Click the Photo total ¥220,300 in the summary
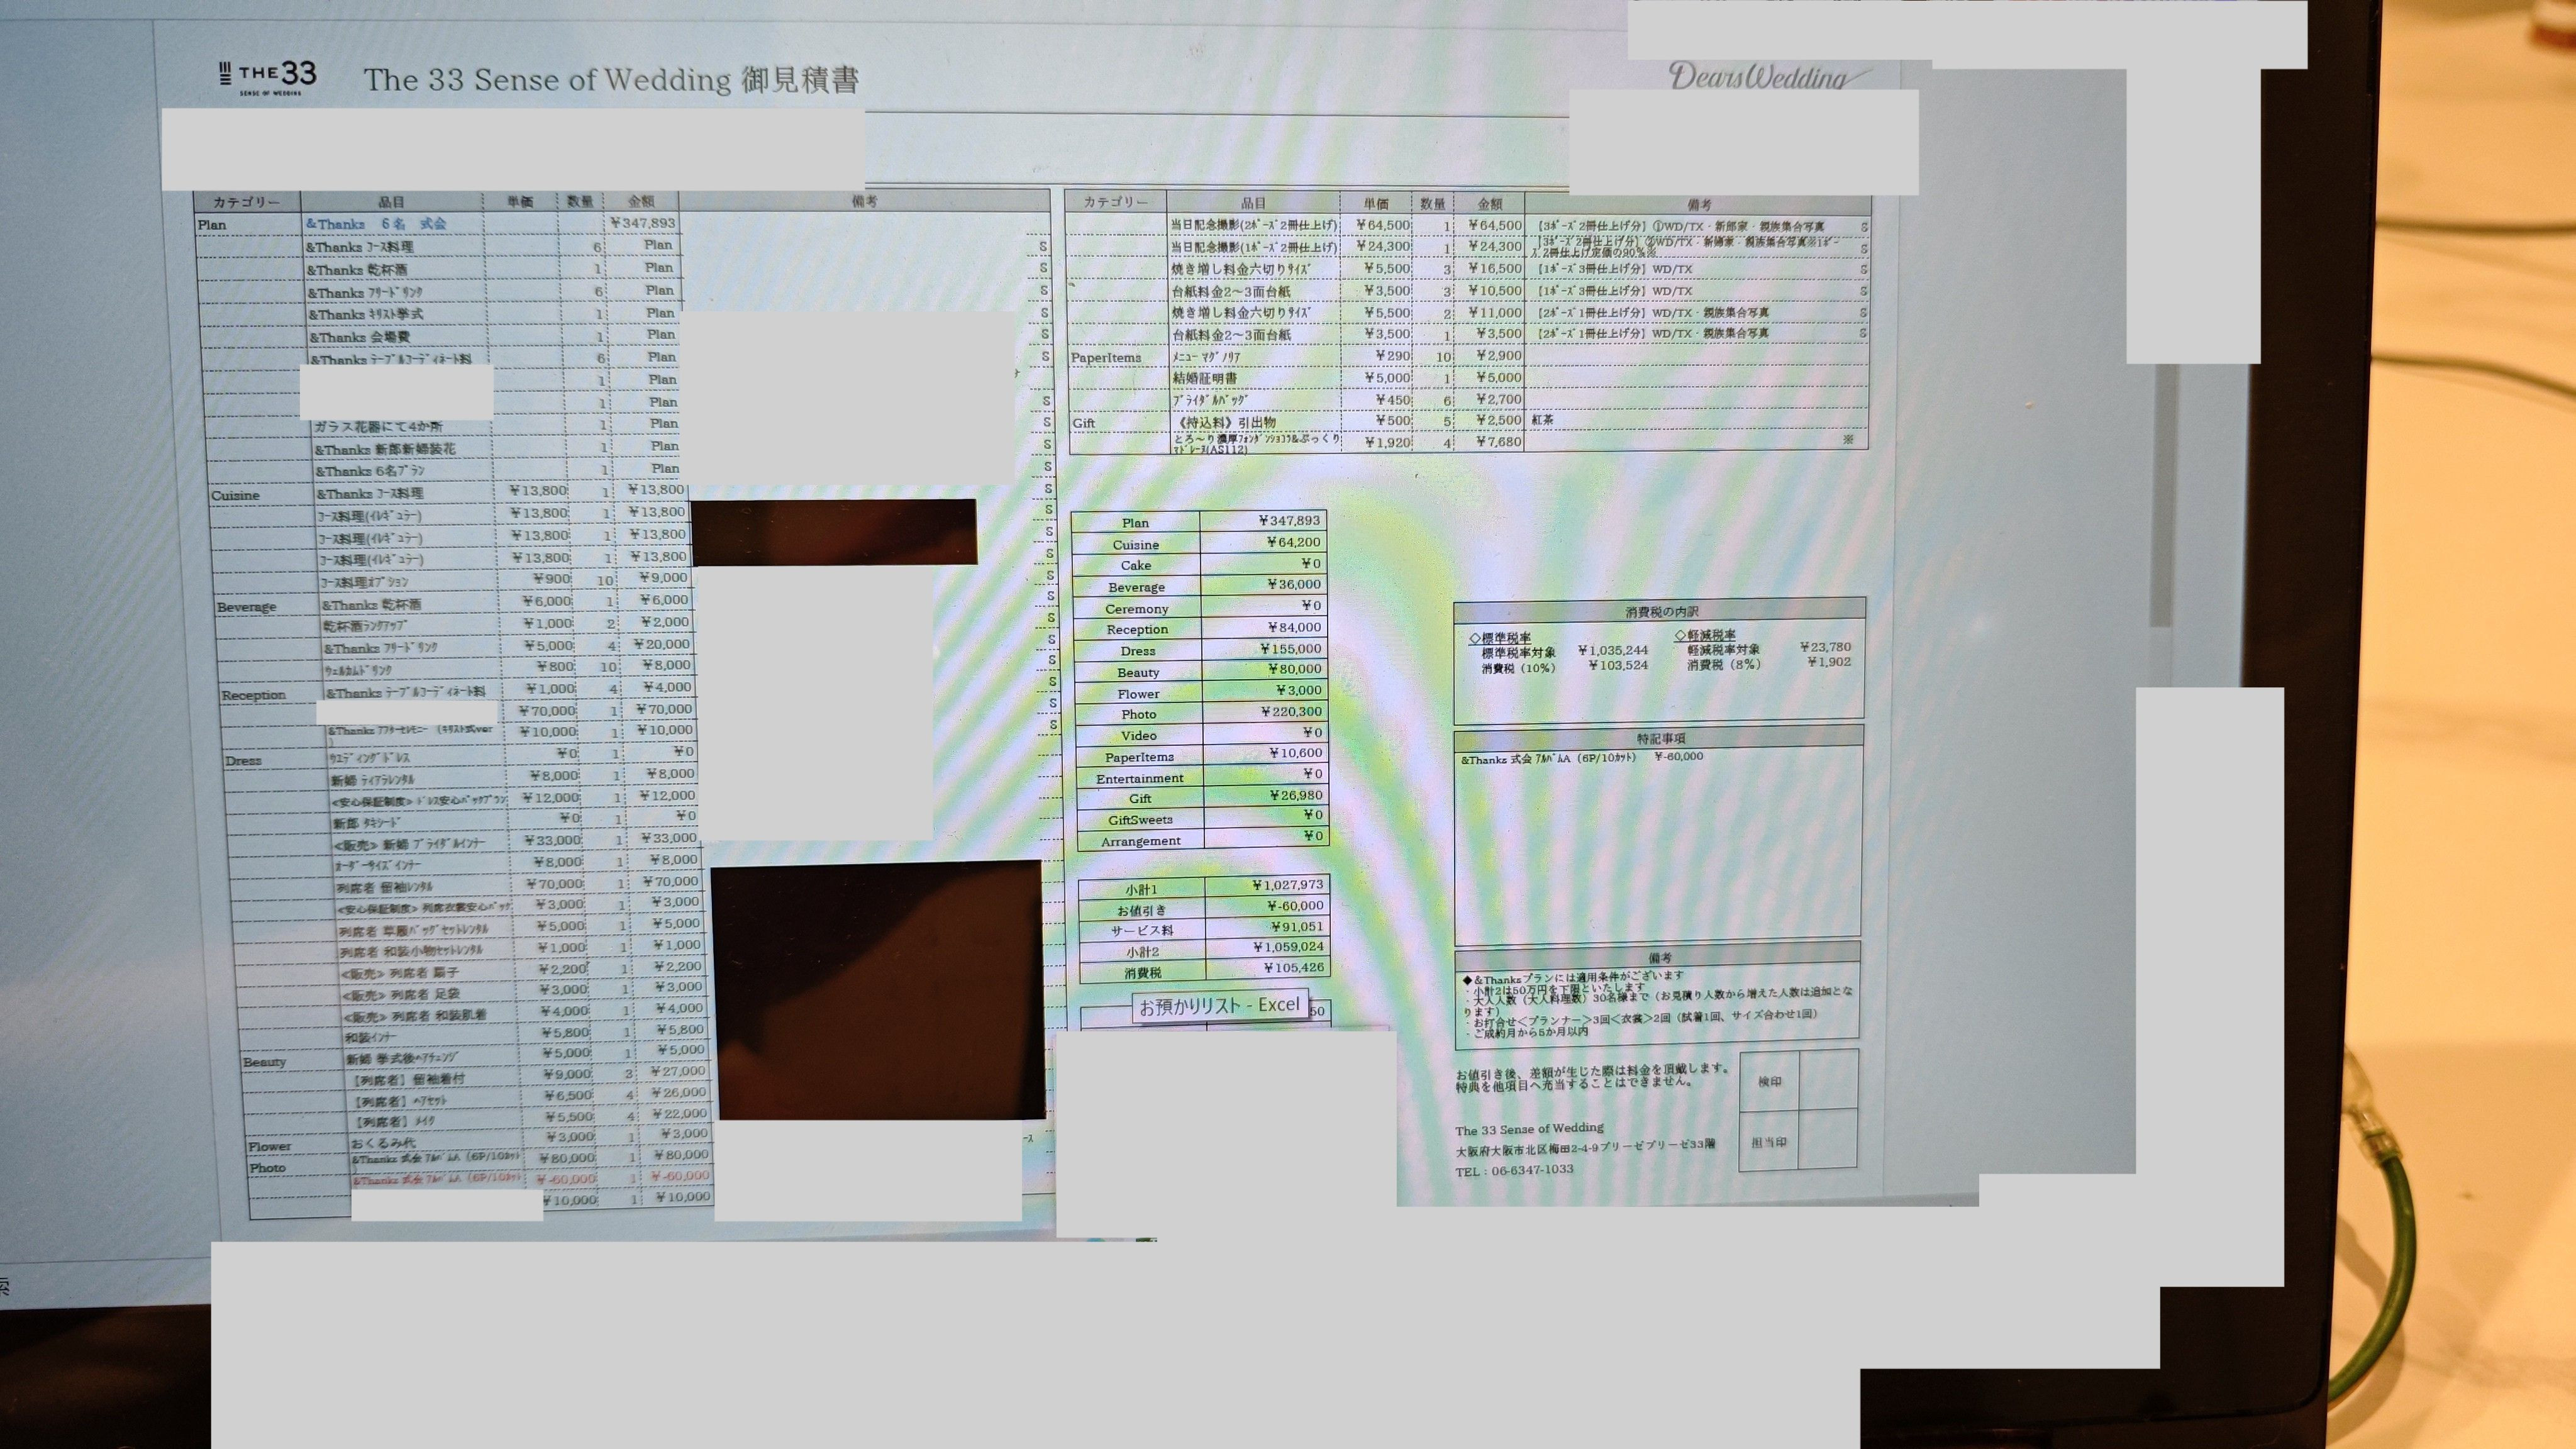The width and height of the screenshot is (2576, 1449). pyautogui.click(x=1291, y=711)
